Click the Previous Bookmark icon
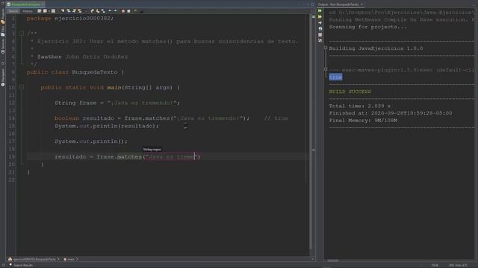 (x=93, y=11)
